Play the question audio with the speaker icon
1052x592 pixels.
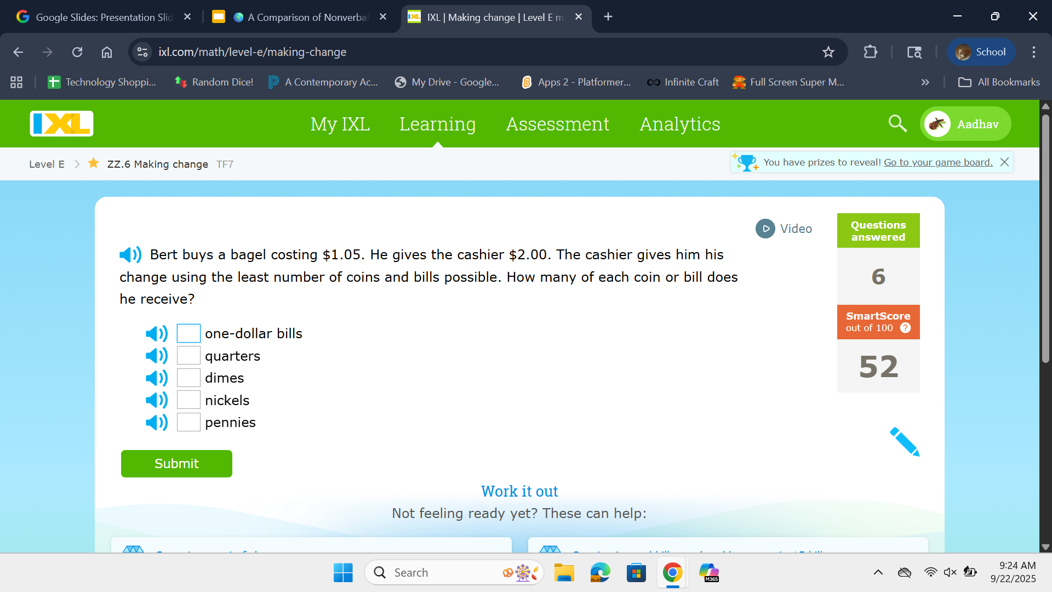[130, 254]
